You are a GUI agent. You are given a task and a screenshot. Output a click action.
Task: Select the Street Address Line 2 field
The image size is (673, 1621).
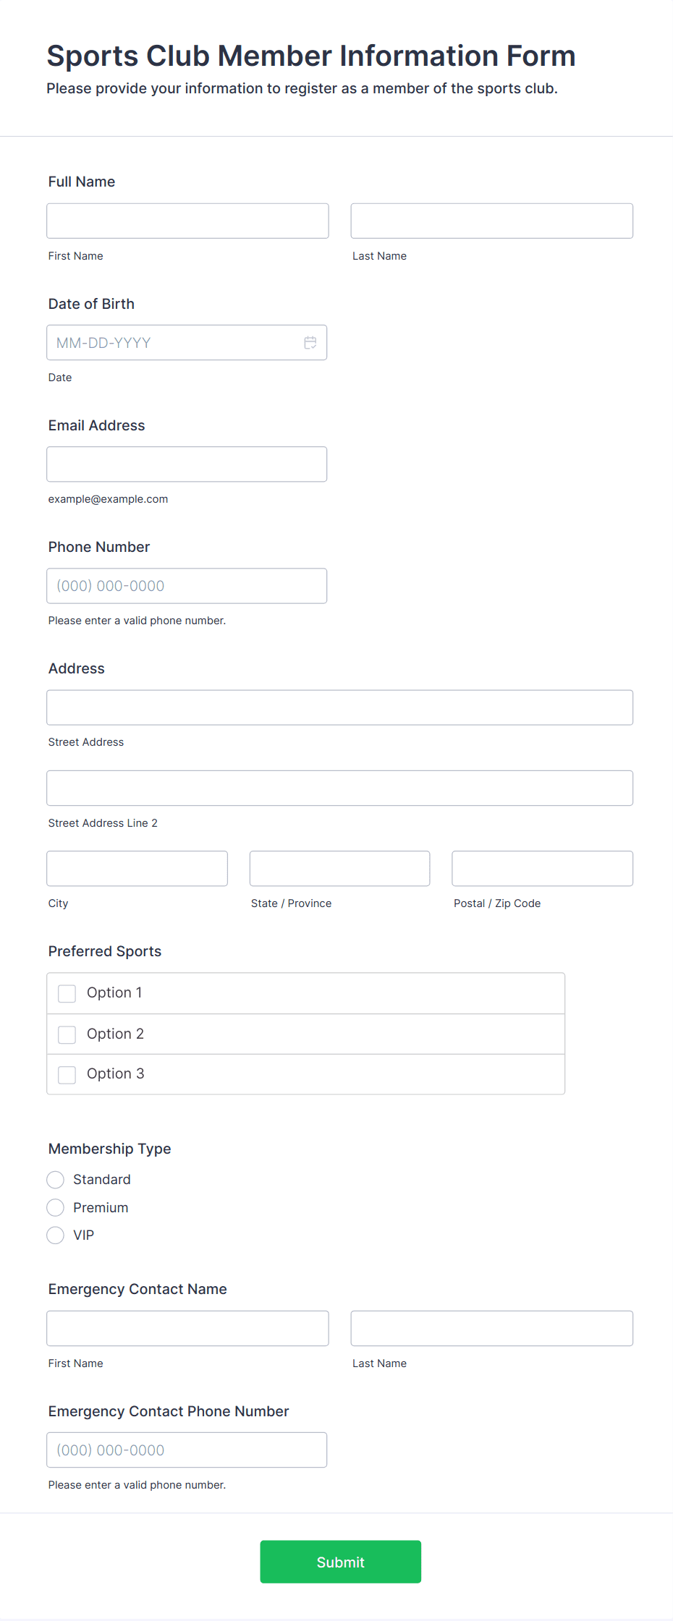pos(340,788)
